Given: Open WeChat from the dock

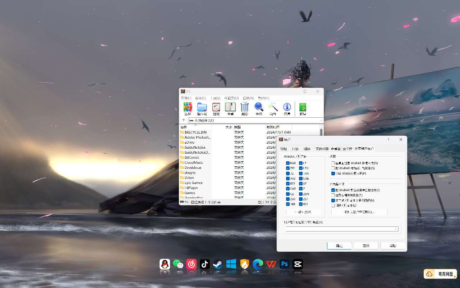Looking at the screenshot, I should 178,264.
